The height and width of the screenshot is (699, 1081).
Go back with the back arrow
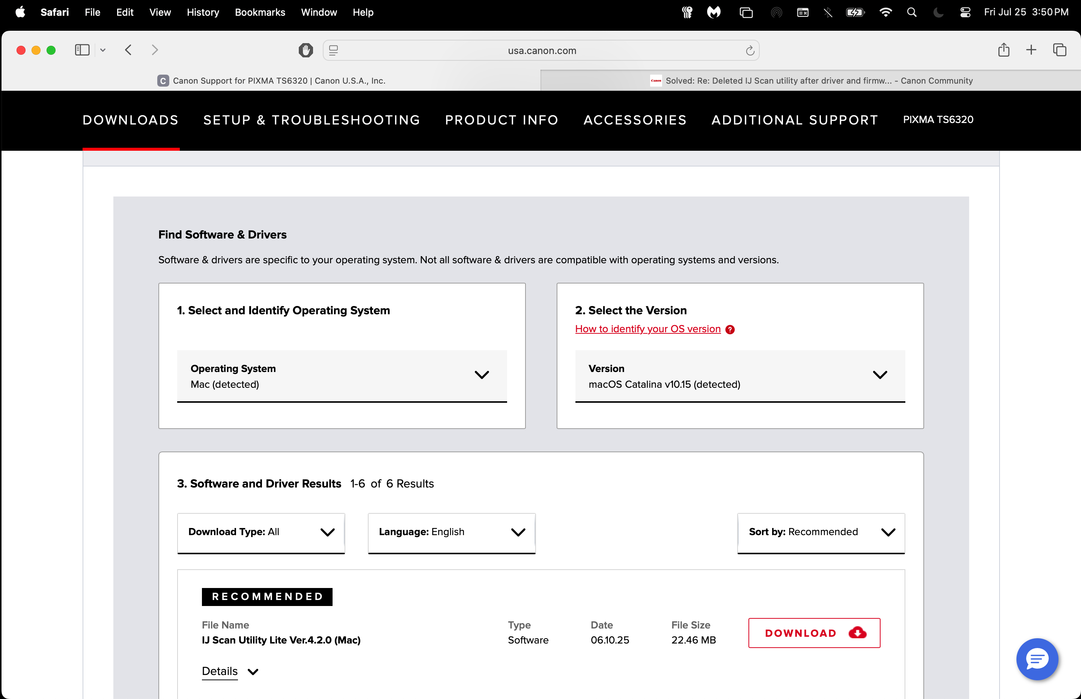128,50
